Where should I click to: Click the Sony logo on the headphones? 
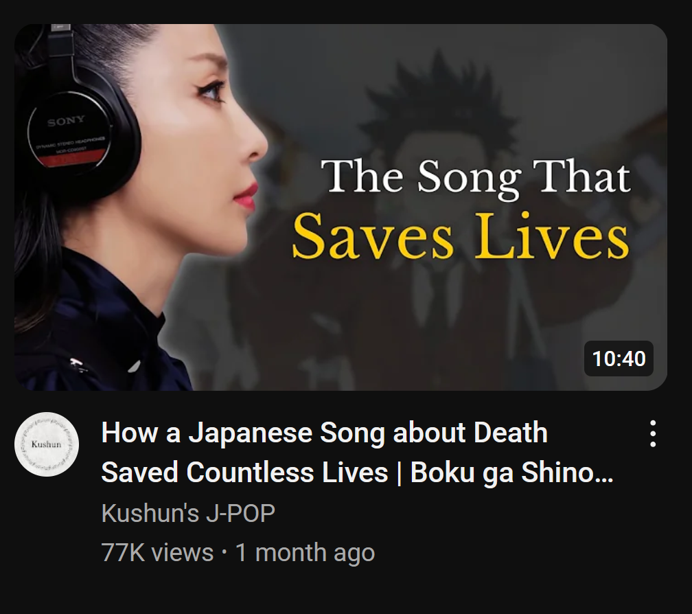point(66,120)
